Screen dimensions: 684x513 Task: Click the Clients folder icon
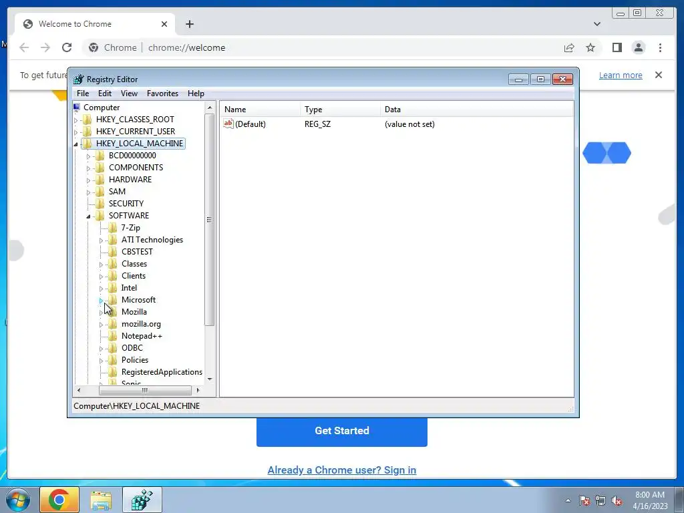pos(112,276)
